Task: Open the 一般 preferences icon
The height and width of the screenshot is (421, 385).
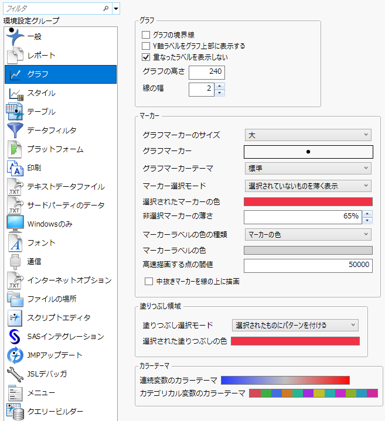Action: pos(15,36)
